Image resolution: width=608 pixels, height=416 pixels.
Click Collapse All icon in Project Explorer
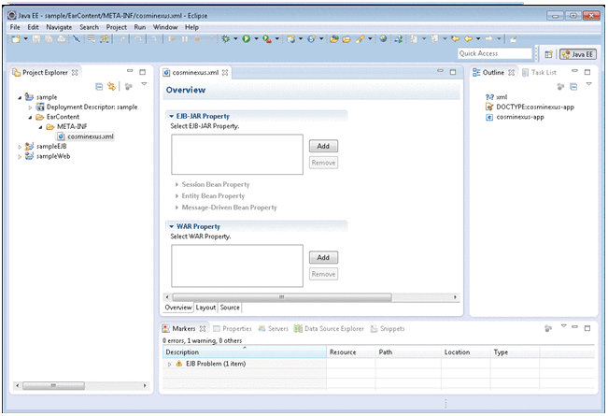pos(99,86)
